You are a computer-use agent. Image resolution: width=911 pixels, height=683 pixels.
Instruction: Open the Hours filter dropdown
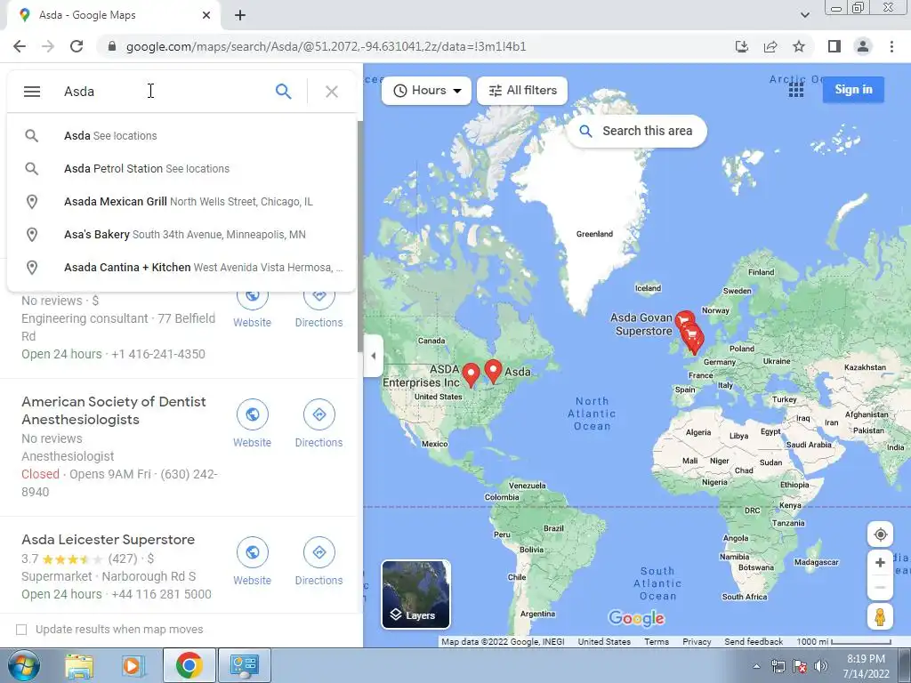(426, 91)
